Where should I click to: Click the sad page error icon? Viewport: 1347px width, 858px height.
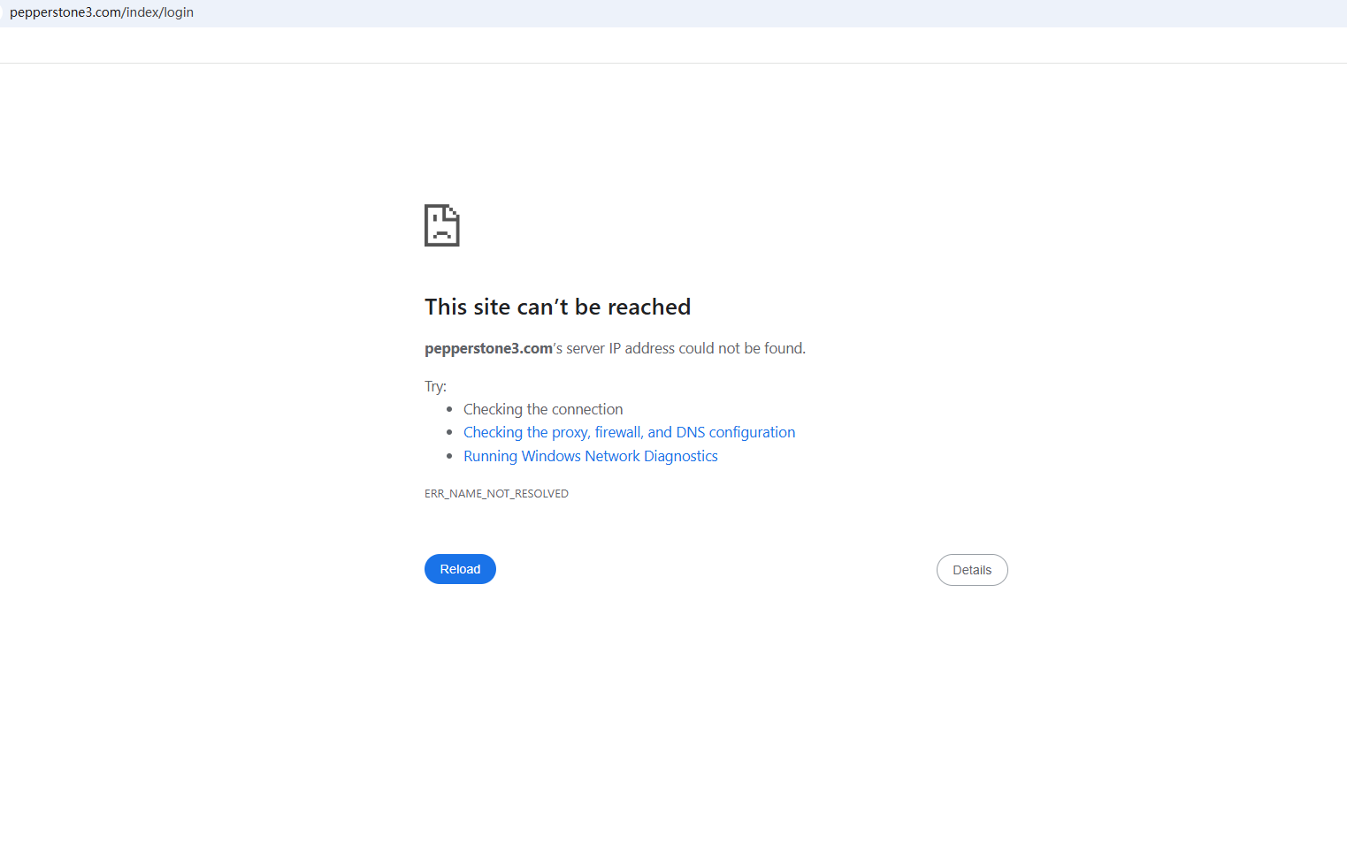(x=442, y=225)
